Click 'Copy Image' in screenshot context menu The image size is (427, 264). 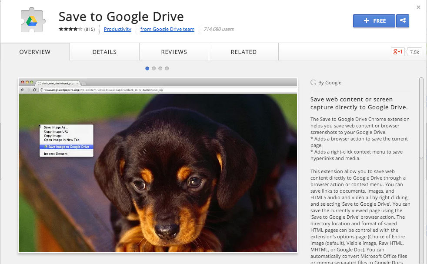coord(53,136)
